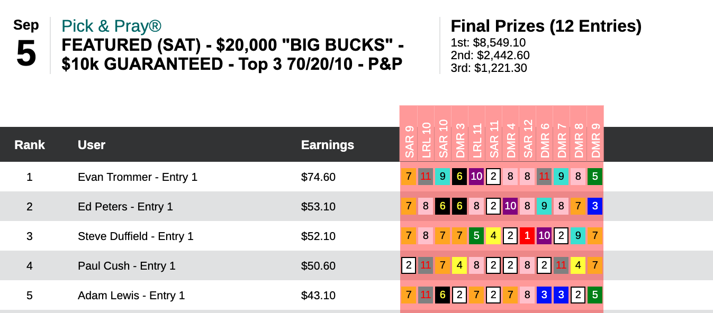Click Paul Cush's yellow 4 pick under DMR 3
The image size is (713, 313).
459,265
